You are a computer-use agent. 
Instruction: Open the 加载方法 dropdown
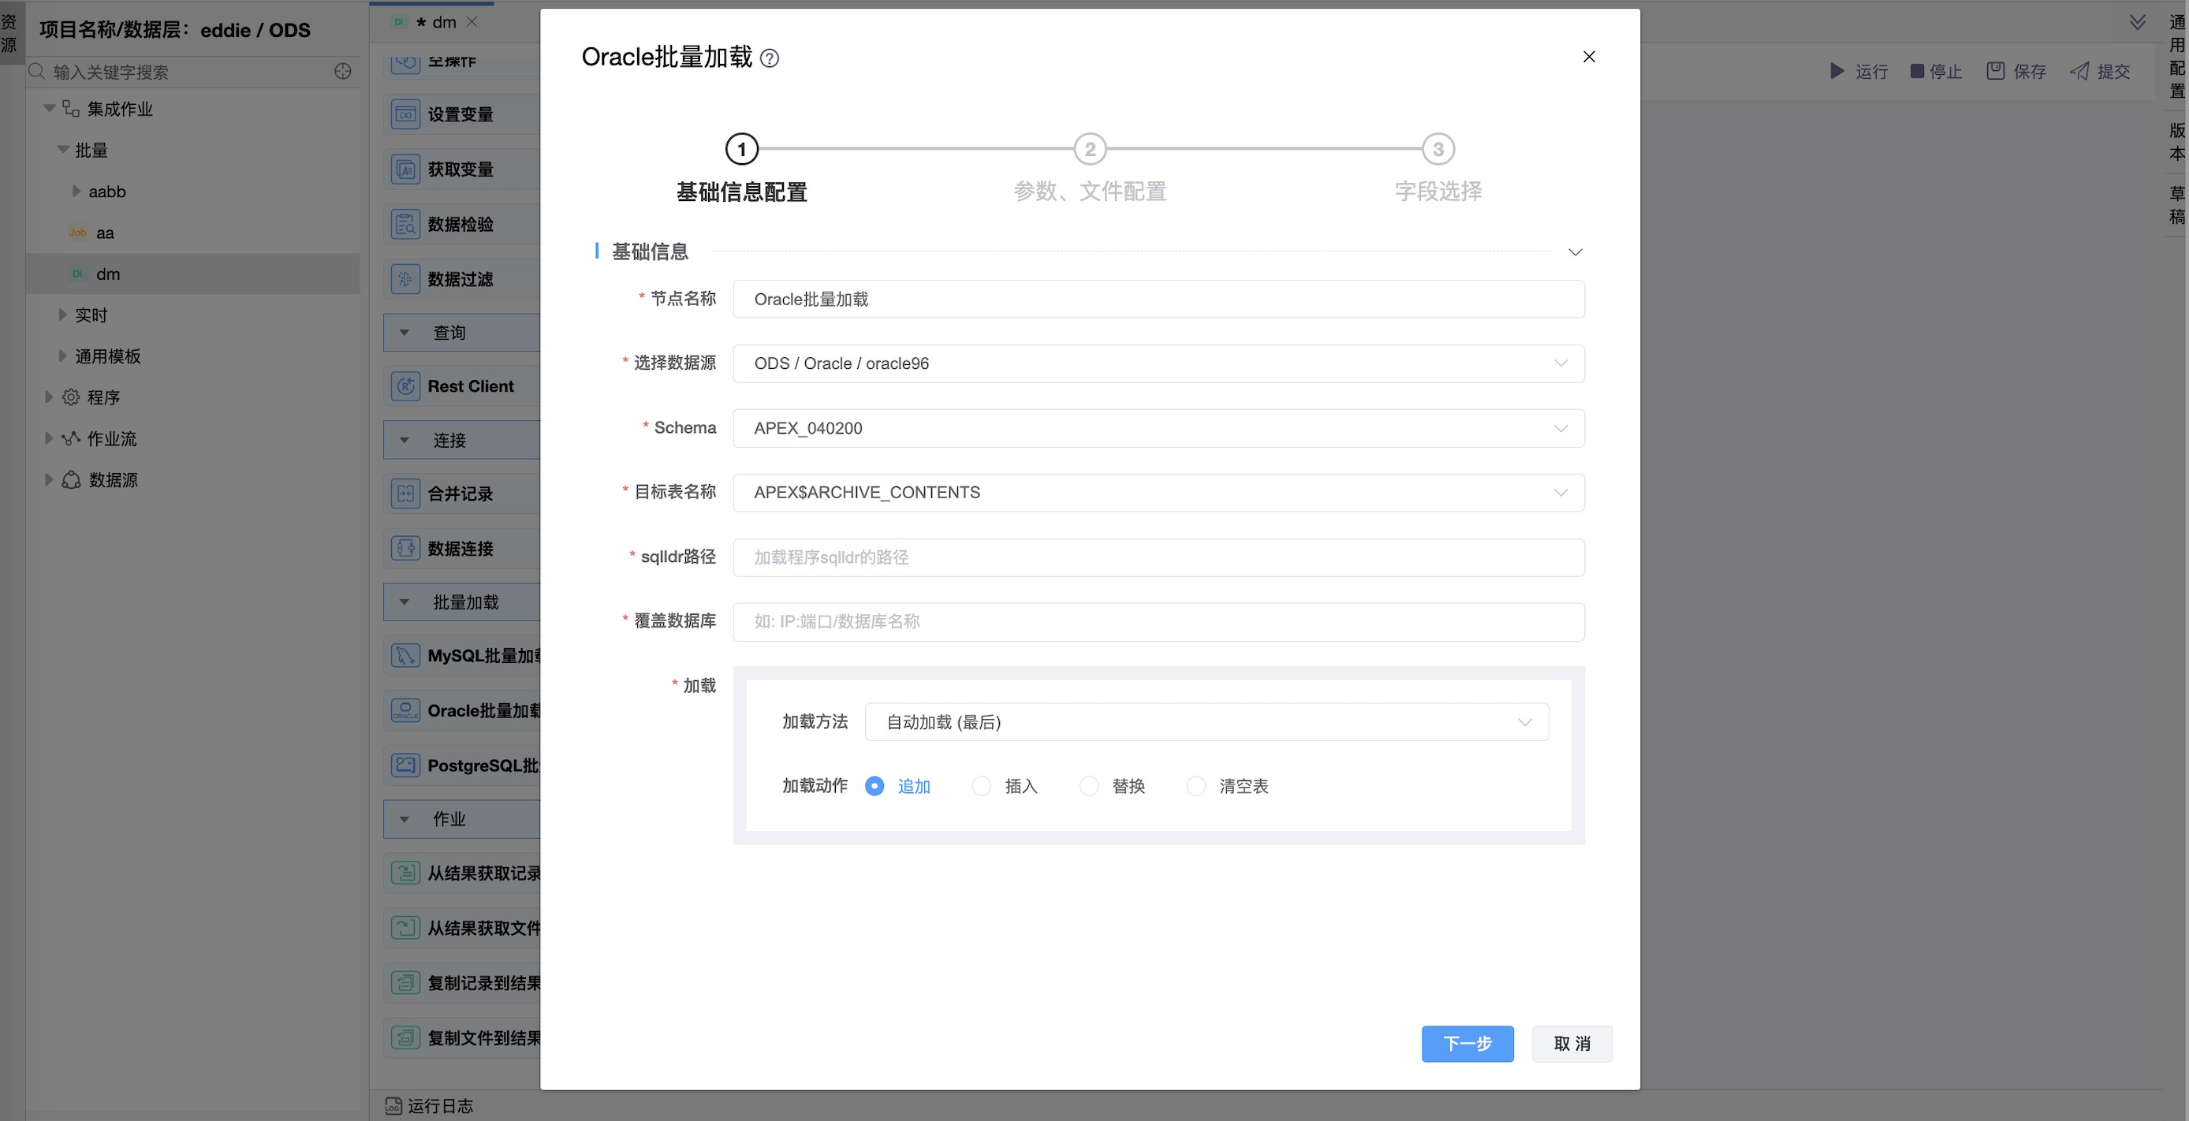pos(1206,722)
